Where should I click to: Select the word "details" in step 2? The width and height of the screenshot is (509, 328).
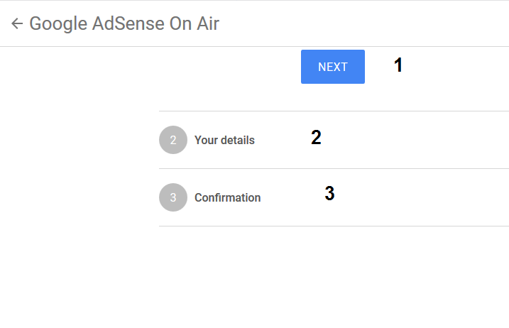pyautogui.click(x=238, y=140)
